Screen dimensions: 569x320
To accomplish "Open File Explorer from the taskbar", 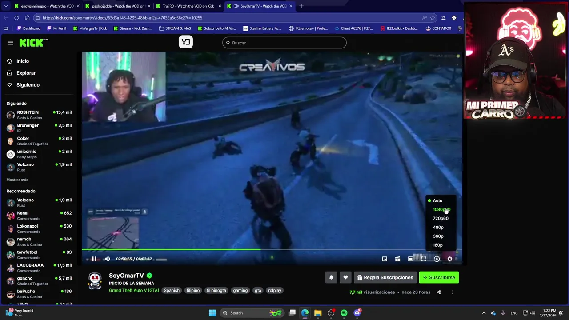I will tap(318, 313).
